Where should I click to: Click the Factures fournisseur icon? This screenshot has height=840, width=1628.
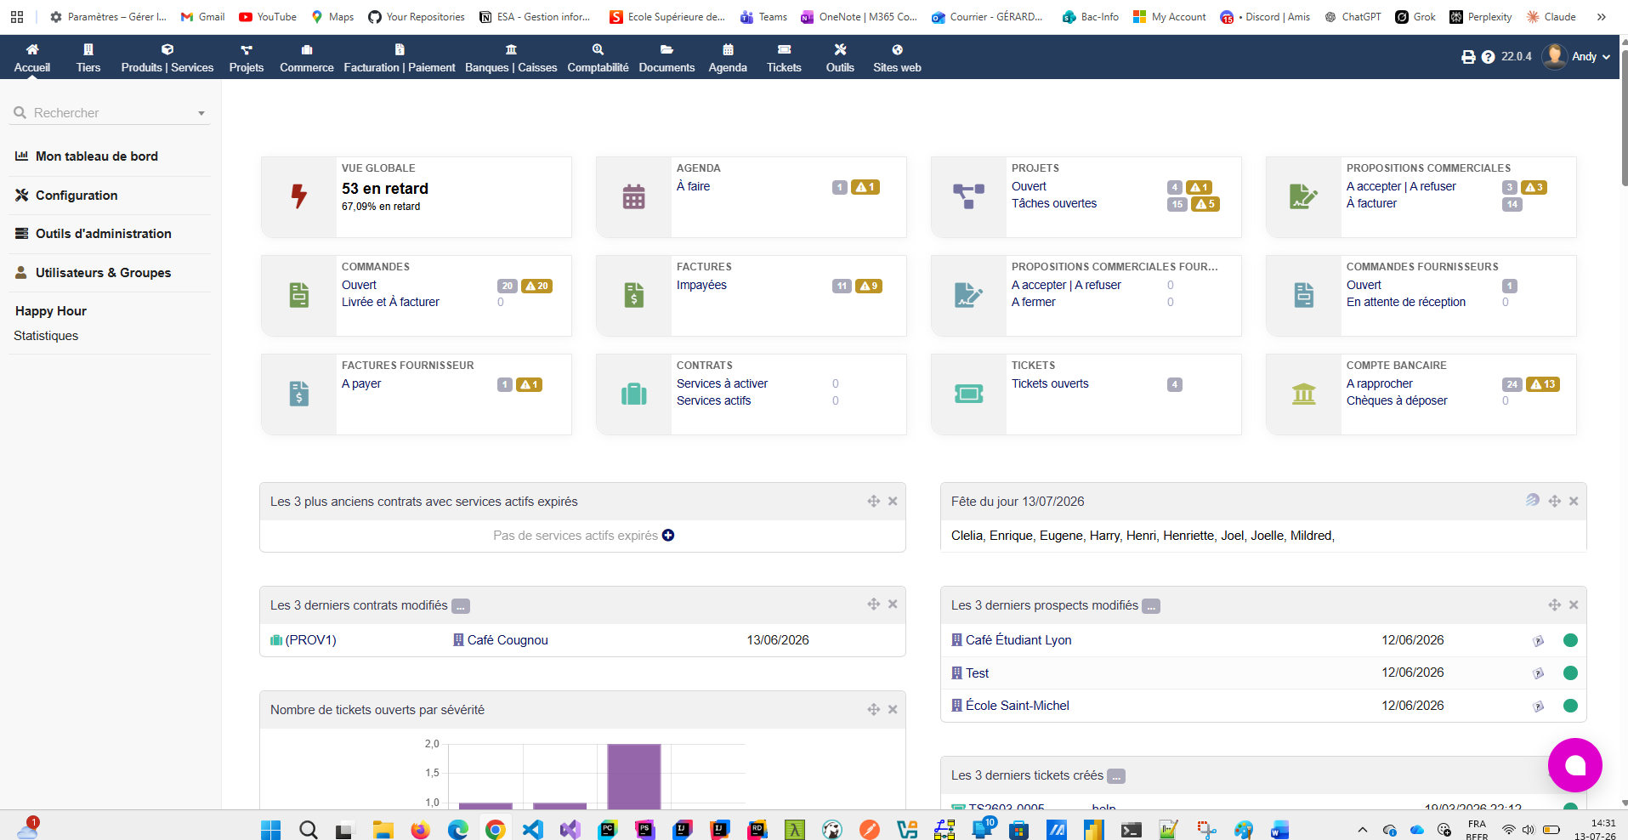(x=298, y=394)
